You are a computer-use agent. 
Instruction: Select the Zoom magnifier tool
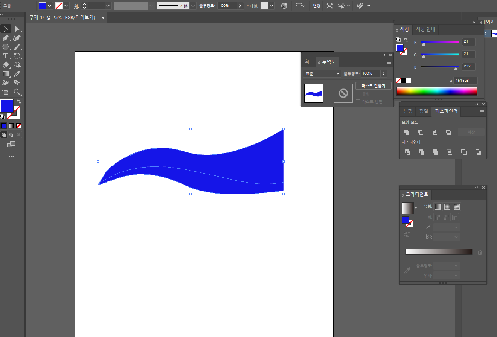tap(17, 92)
